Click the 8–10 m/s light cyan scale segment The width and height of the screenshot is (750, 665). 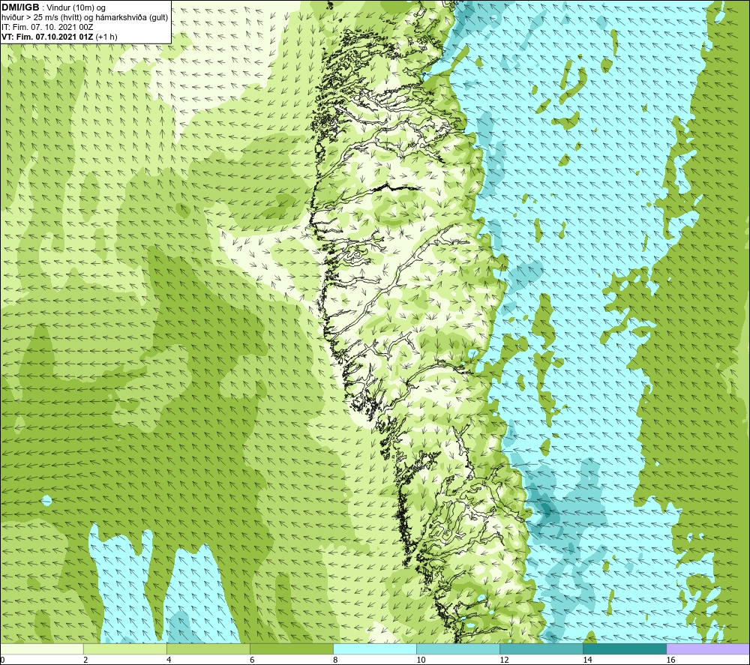(375, 649)
